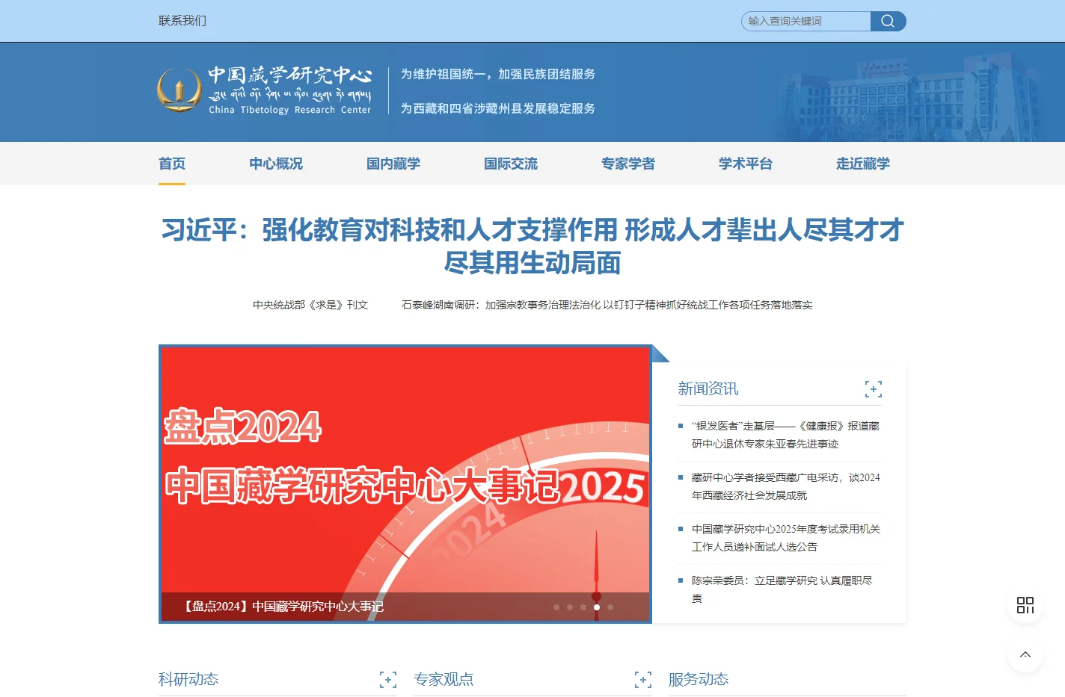
Task: Open the “银发医者”走基层 news item
Action: (x=785, y=435)
